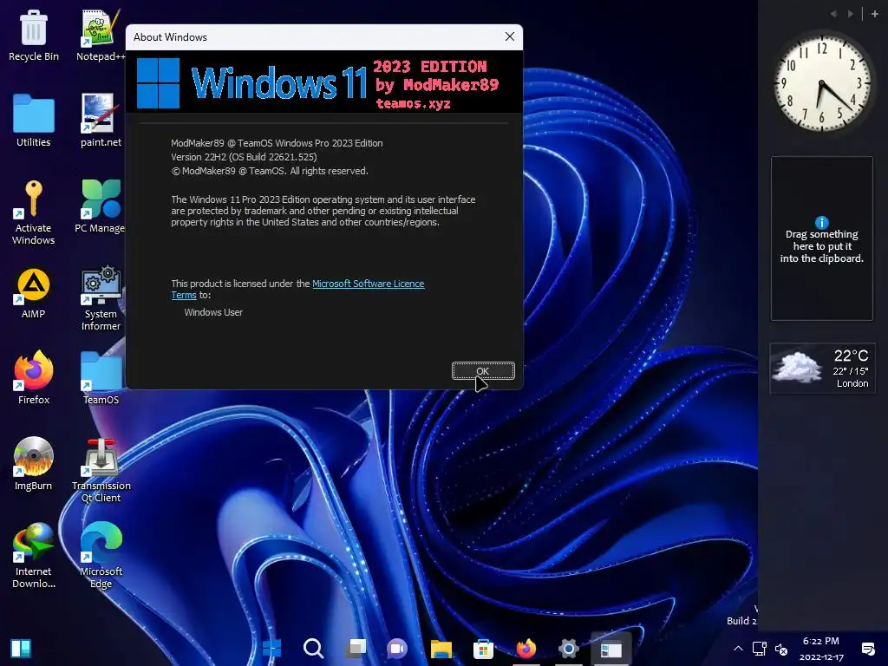Go to previous sidebar gadget page
Screen dimensions: 888x666
[833, 14]
